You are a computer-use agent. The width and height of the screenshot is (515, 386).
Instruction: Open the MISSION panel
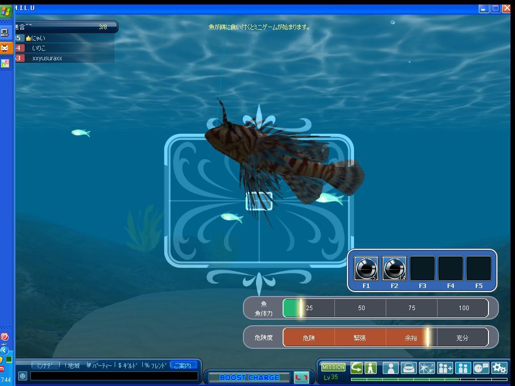point(333,367)
